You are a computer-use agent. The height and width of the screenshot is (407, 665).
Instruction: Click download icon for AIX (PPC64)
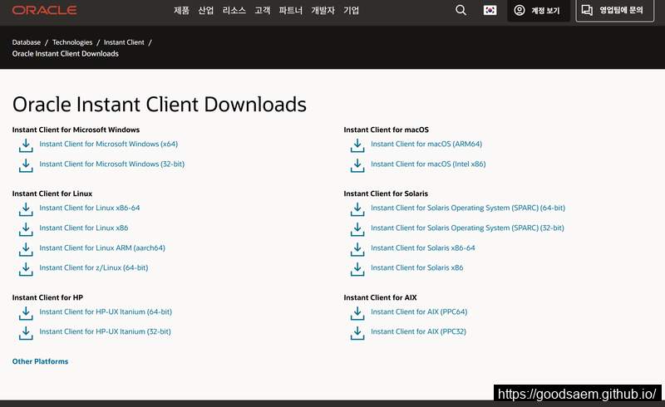357,313
